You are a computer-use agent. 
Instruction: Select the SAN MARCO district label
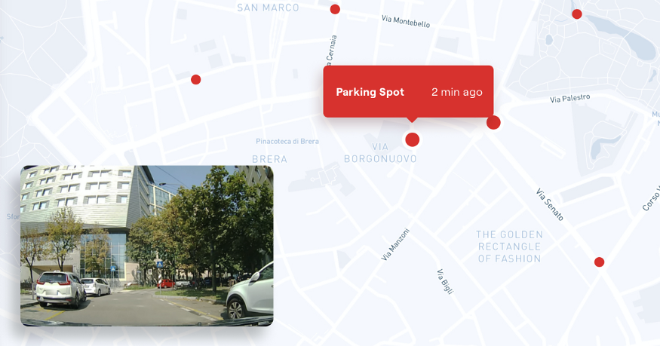pos(268,8)
